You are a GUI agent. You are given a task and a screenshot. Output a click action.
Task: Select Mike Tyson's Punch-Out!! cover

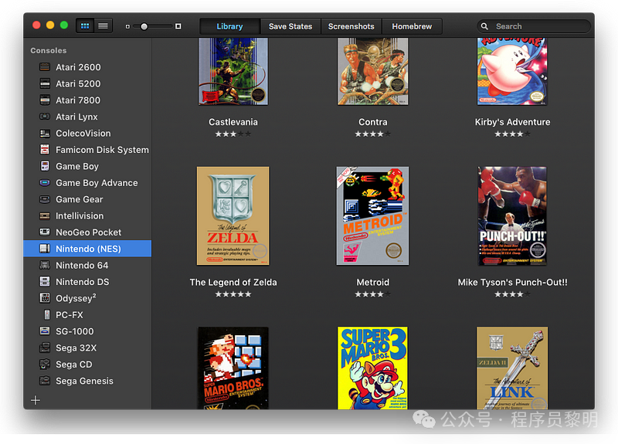coord(512,216)
